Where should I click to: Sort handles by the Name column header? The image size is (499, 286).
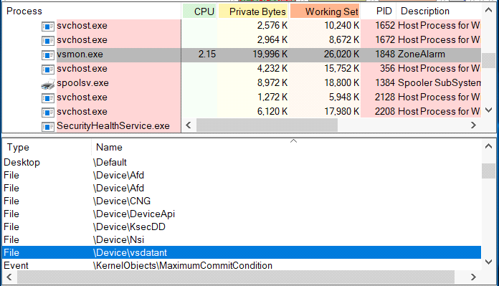coord(286,147)
